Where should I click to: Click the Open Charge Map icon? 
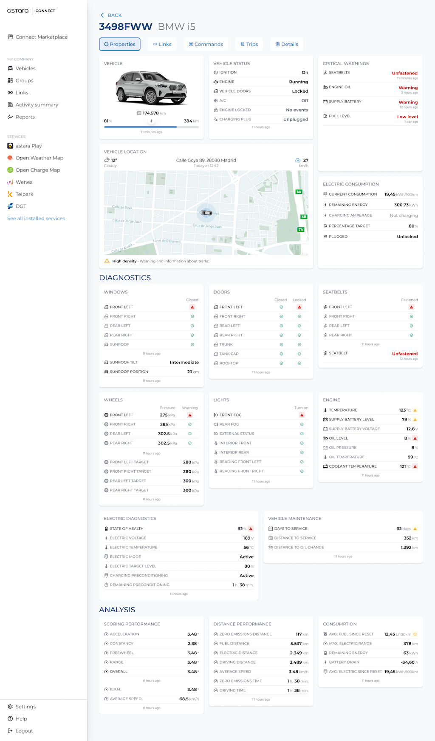coord(10,170)
